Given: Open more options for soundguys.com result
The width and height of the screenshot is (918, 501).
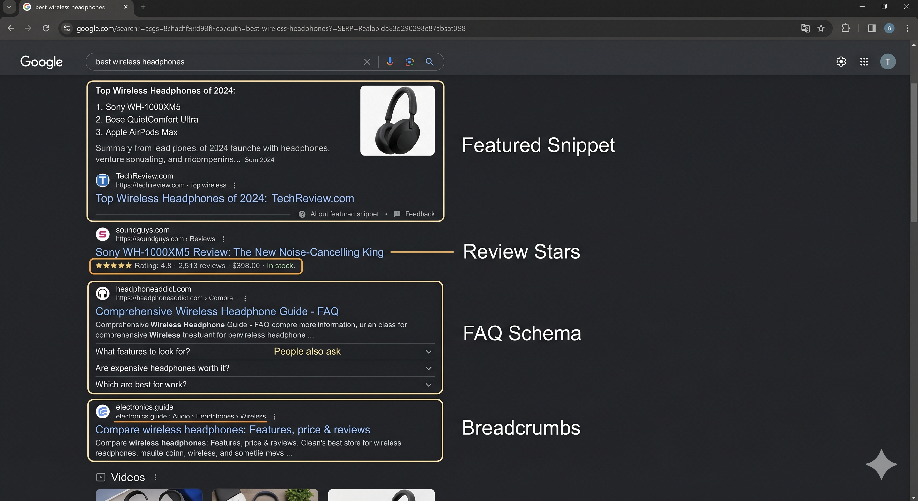Looking at the screenshot, I should click(223, 239).
